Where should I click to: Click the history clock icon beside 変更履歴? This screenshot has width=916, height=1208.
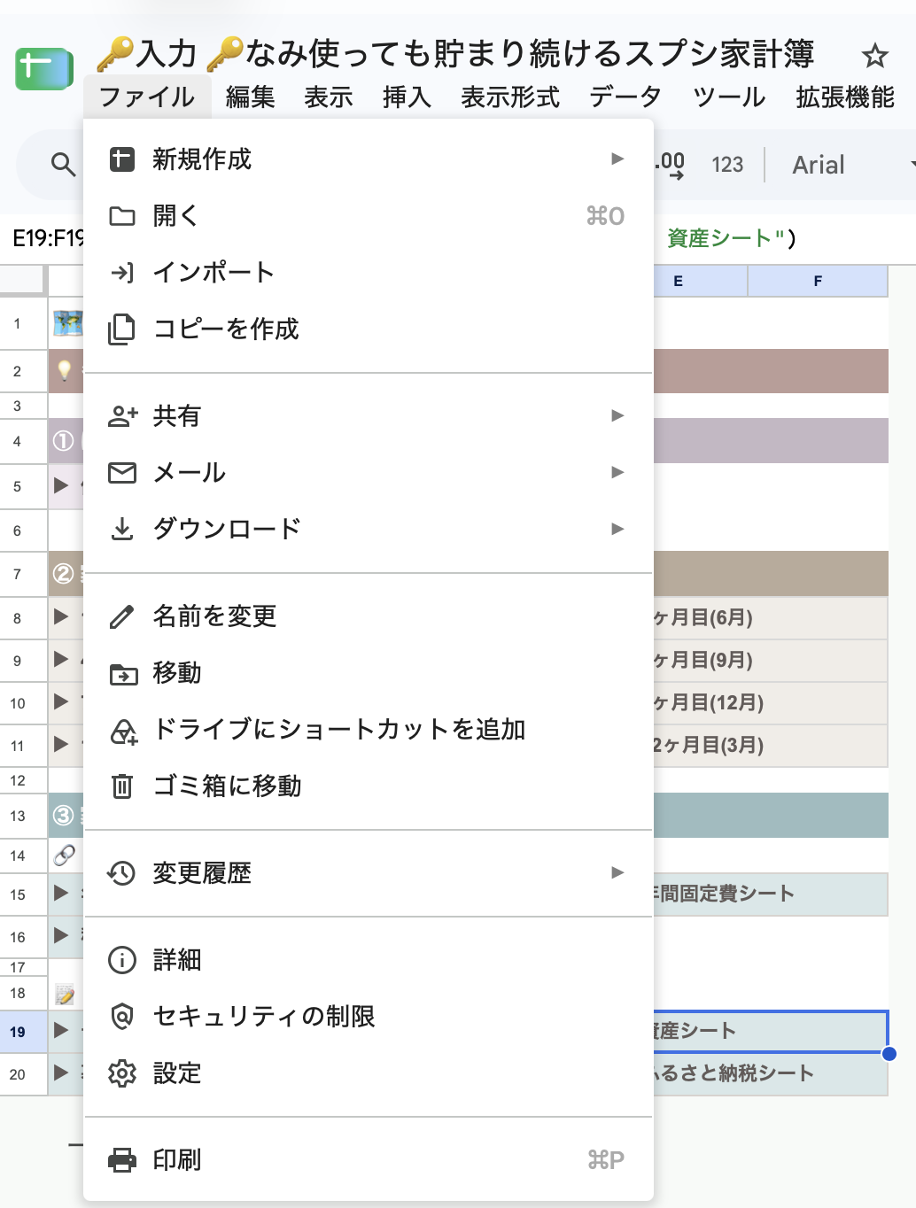click(x=121, y=873)
